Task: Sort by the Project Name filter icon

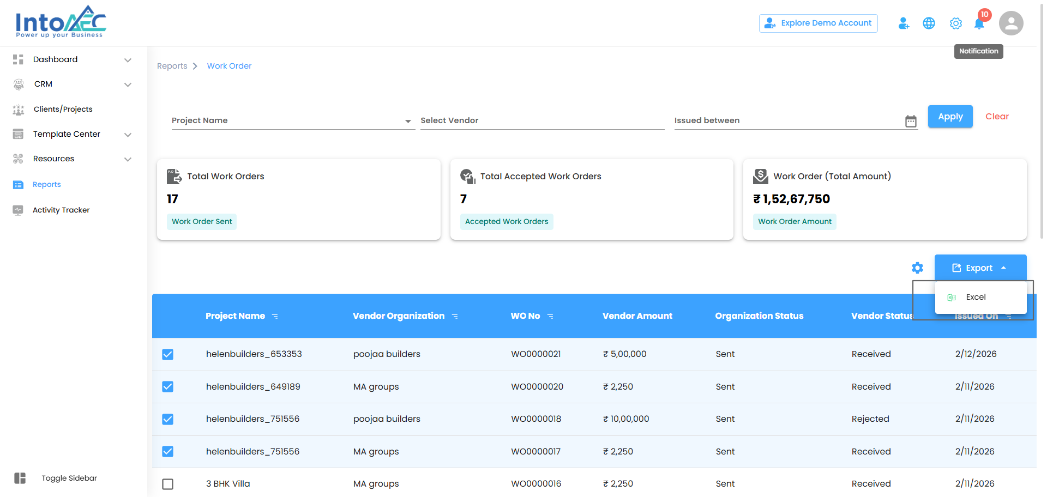Action: pos(275,316)
